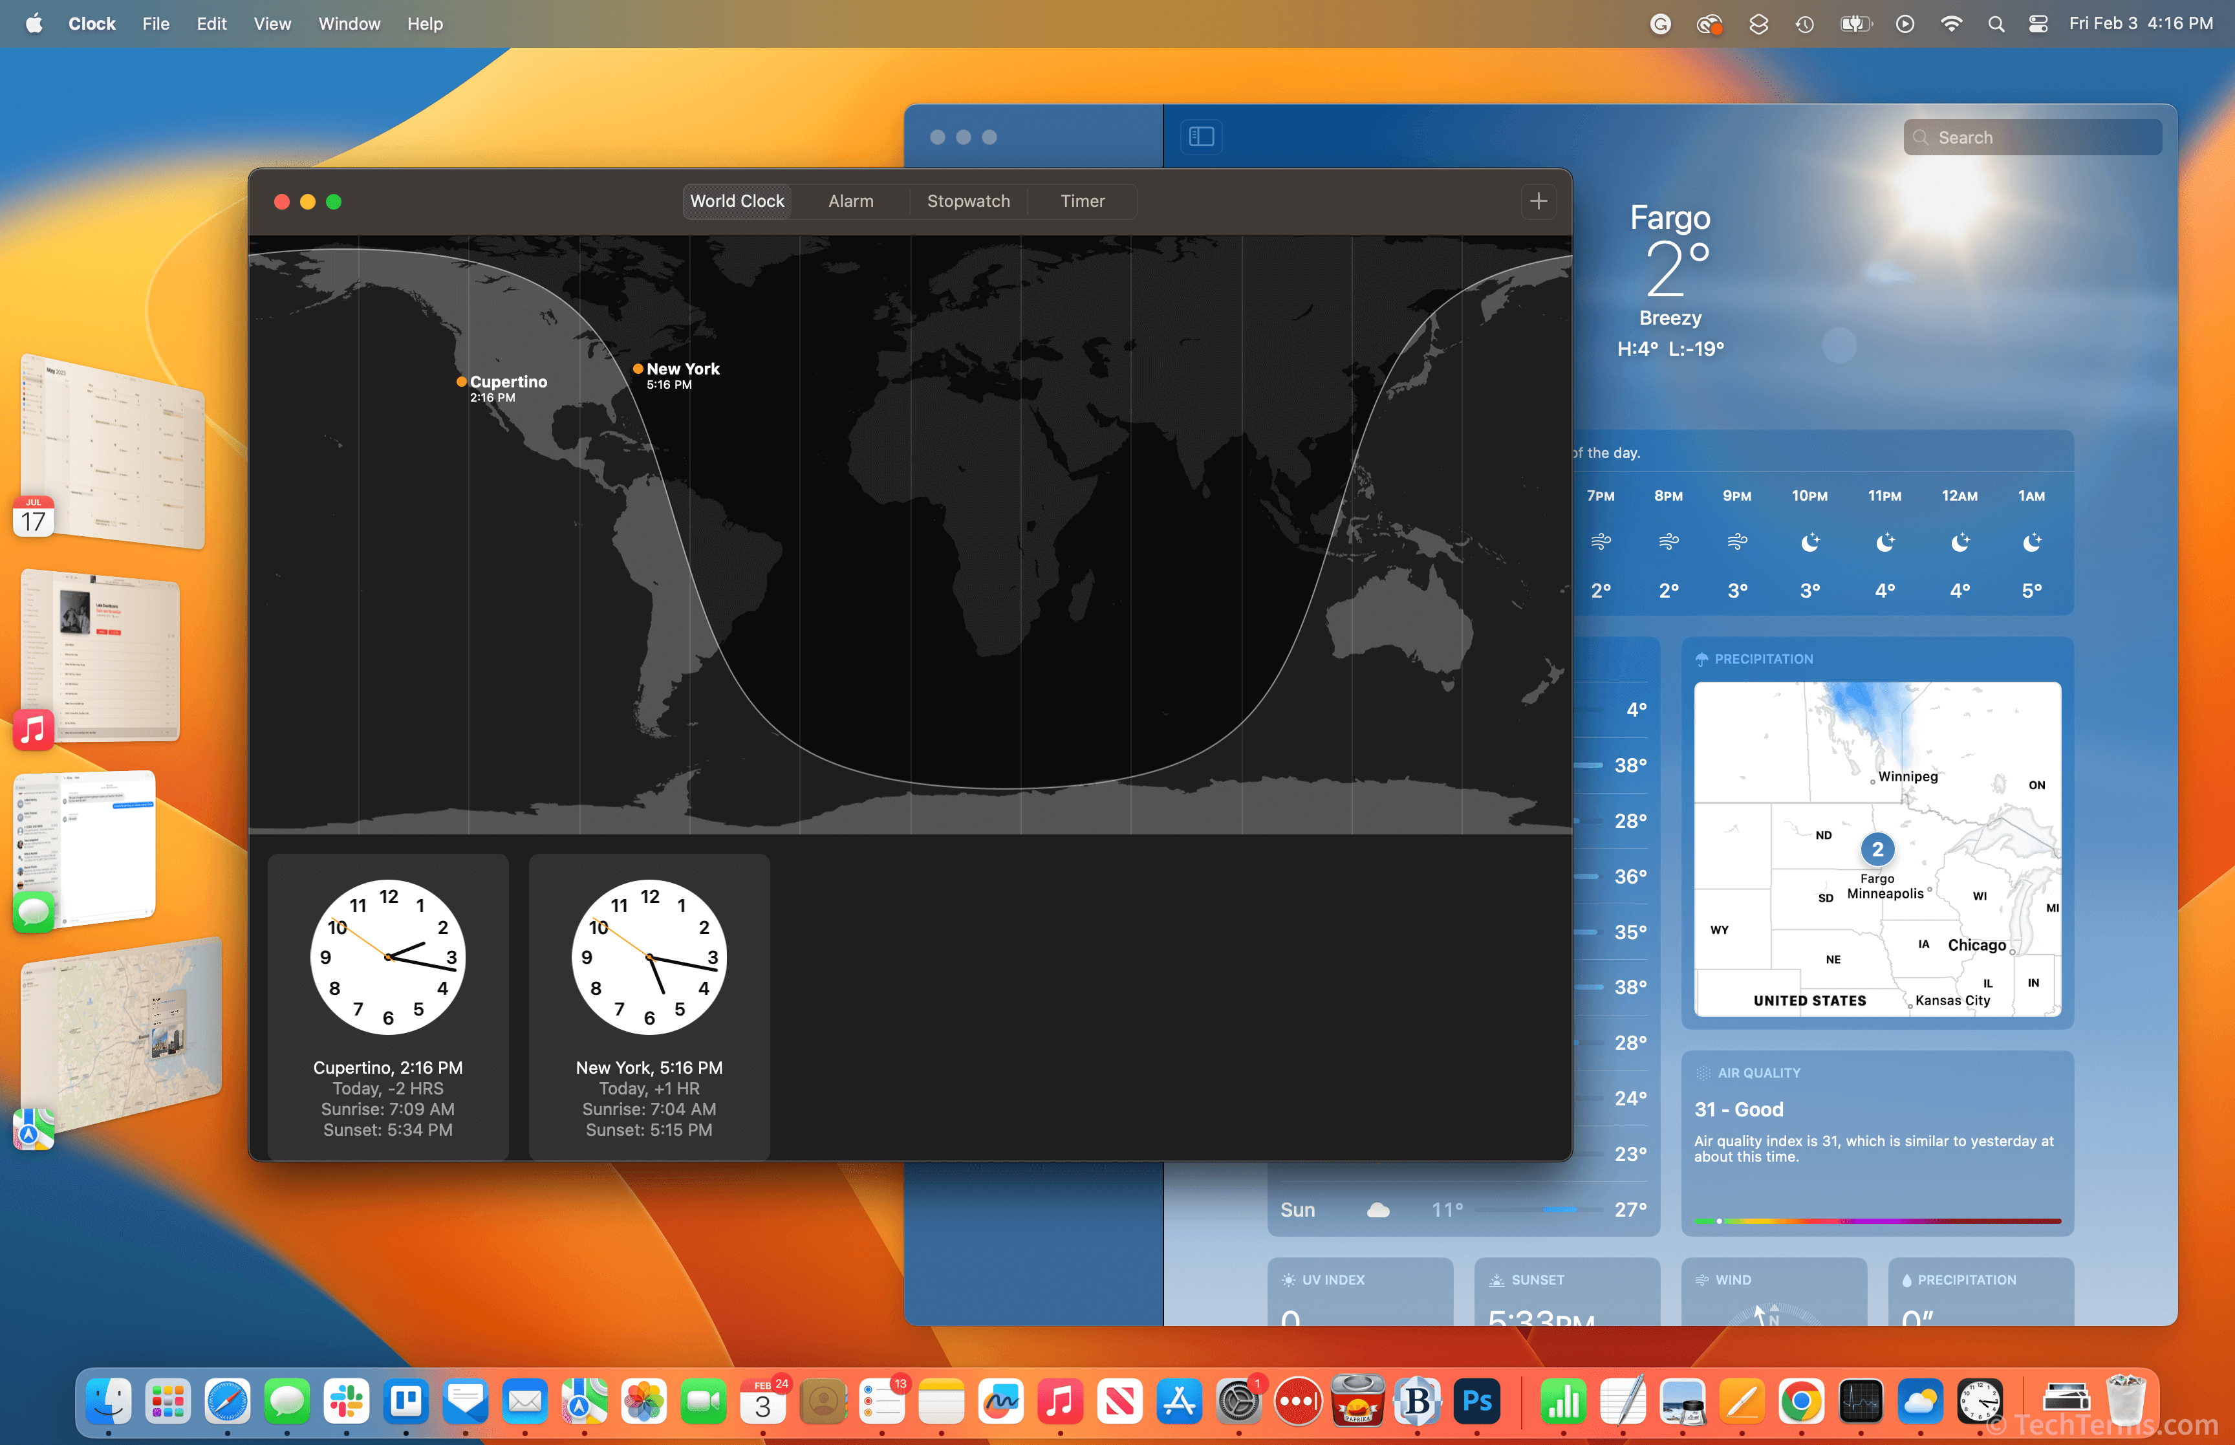Open the Wind card in Weather
Screen dimensions: 2235x1445
1773,1292
